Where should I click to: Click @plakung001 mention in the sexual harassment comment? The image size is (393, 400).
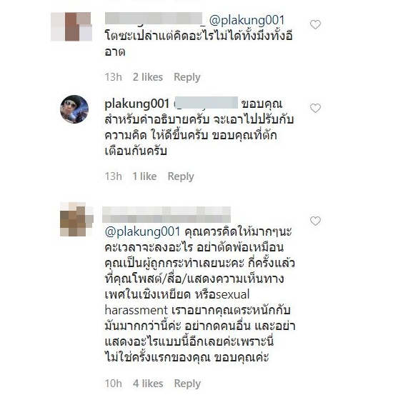142,231
